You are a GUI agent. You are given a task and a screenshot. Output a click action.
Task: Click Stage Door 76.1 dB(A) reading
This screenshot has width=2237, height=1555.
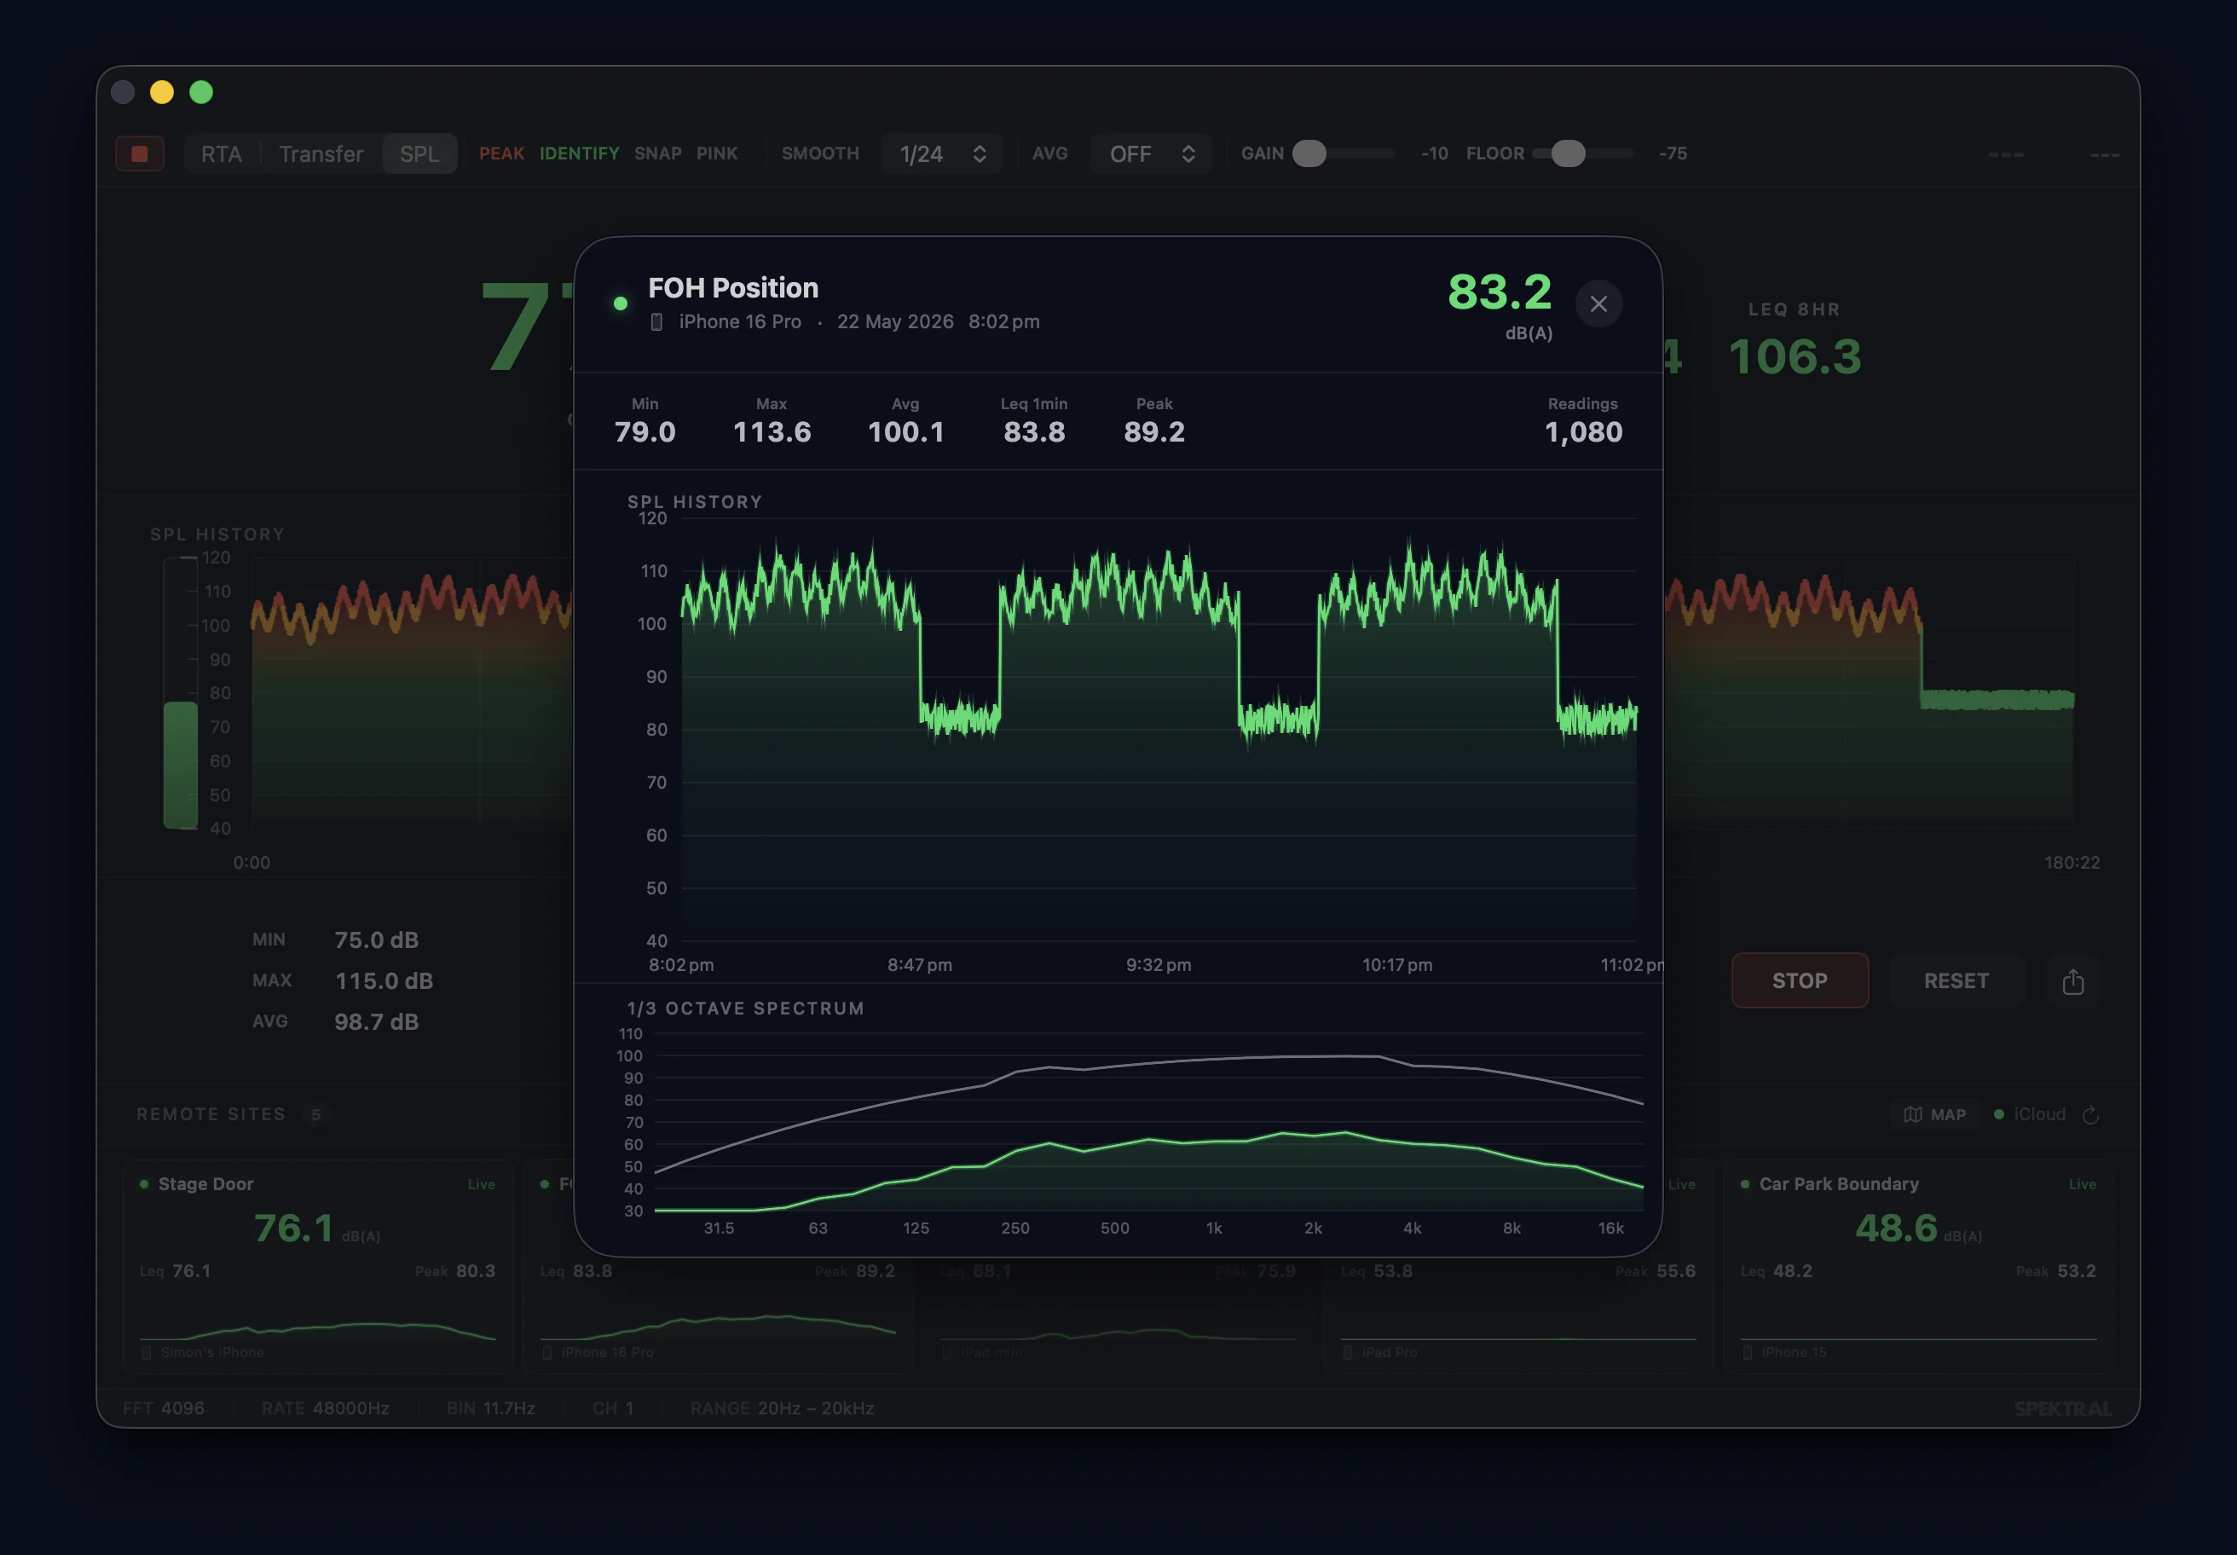pos(316,1228)
